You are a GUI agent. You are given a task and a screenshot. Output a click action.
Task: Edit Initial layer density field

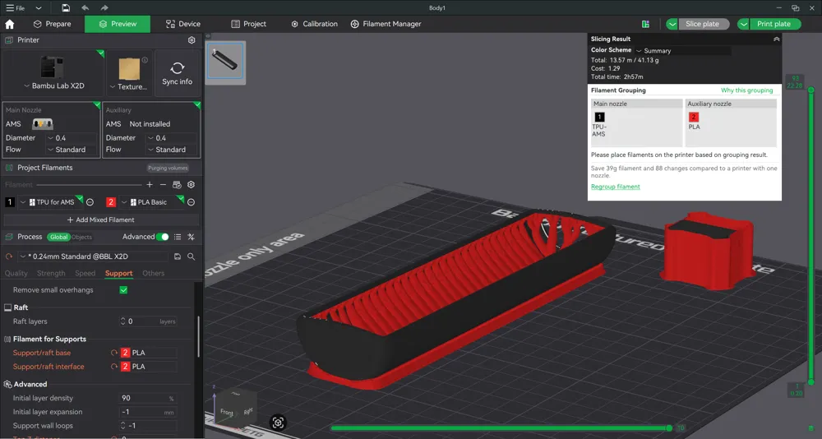click(148, 398)
